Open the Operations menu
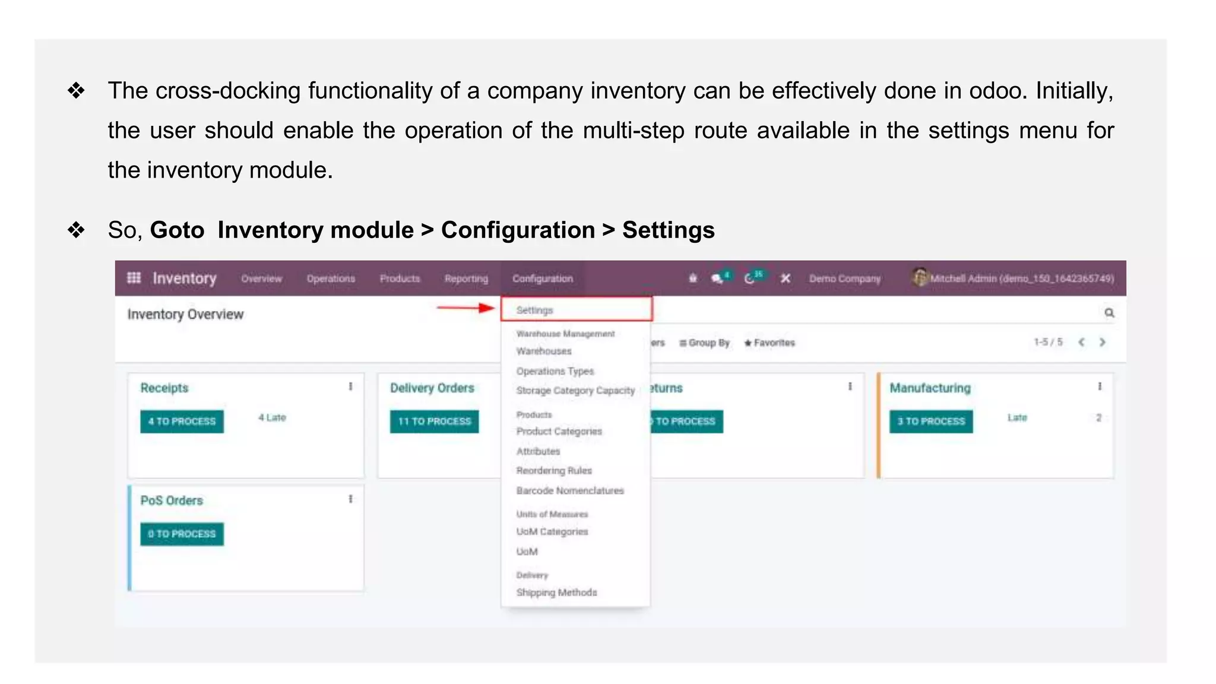 331,278
